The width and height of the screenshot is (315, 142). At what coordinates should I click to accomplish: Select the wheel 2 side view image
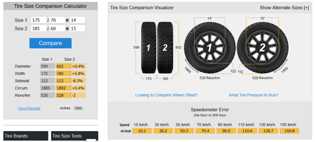pos(263,48)
